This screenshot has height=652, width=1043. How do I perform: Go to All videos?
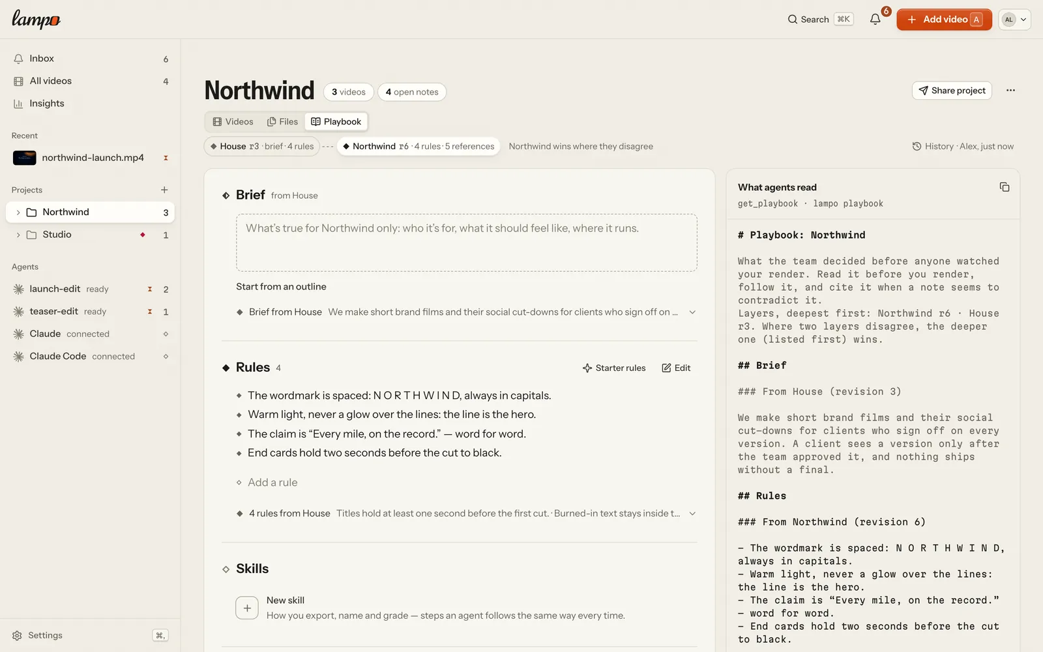click(91, 81)
